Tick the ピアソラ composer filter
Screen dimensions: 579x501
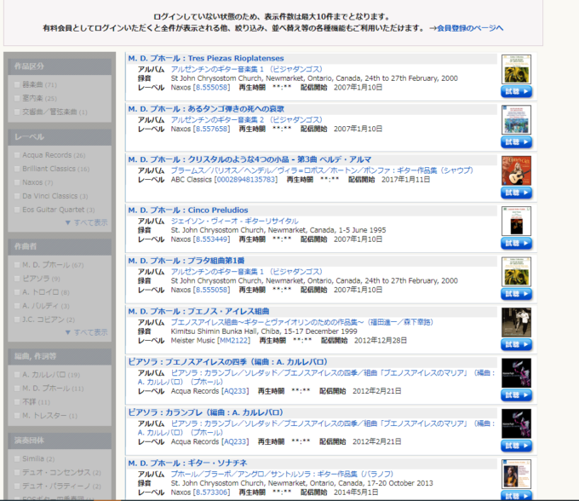pos(17,279)
